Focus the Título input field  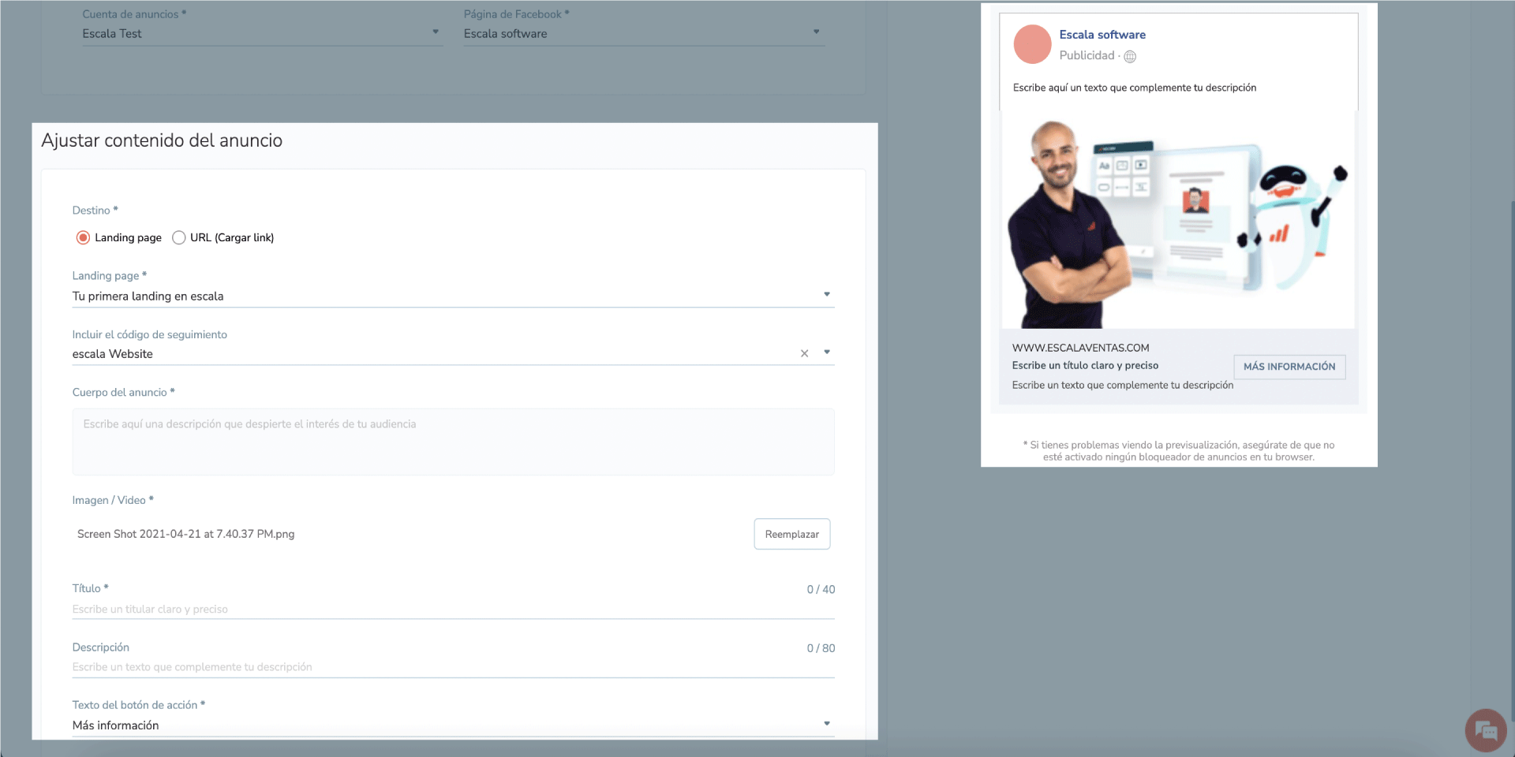point(453,609)
